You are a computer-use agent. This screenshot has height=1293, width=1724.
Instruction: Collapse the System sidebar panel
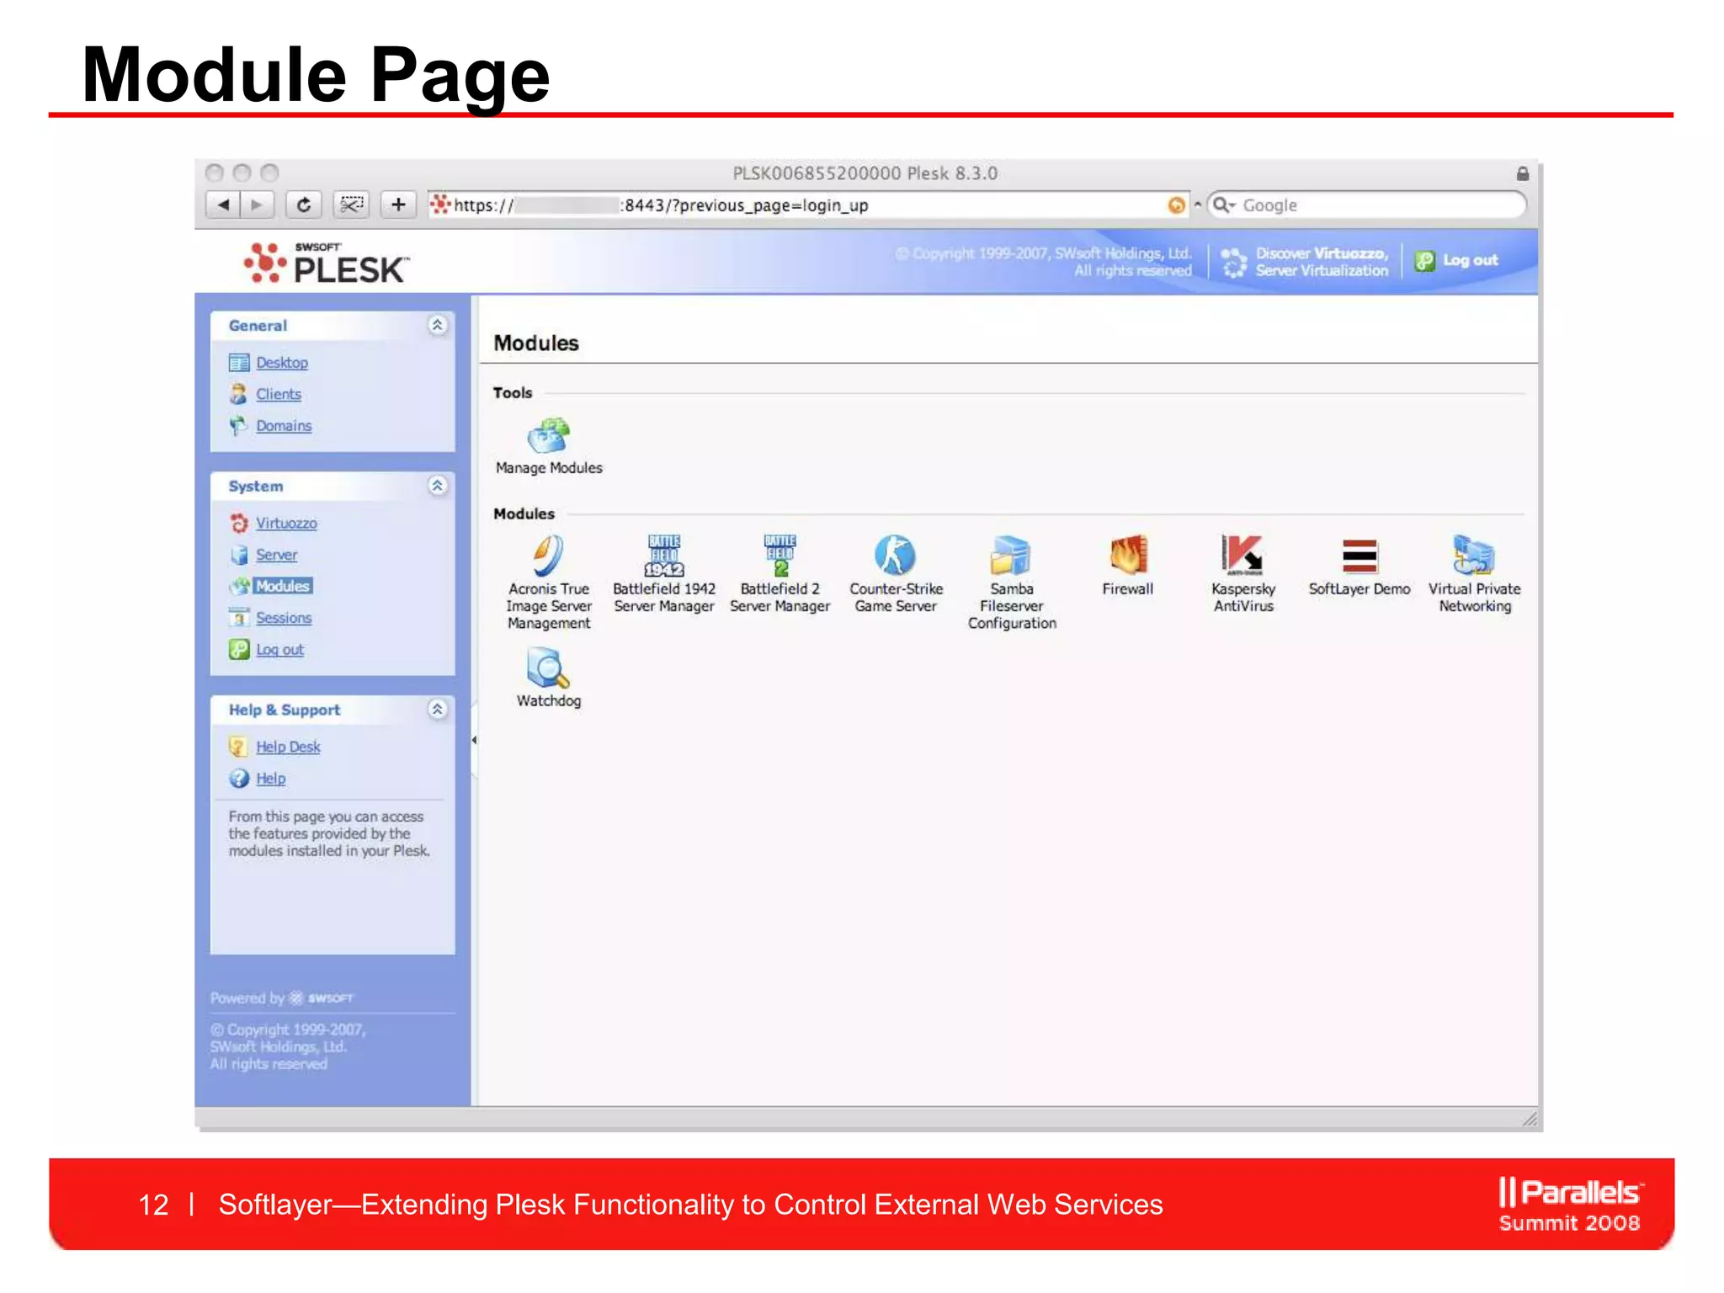pos(437,486)
